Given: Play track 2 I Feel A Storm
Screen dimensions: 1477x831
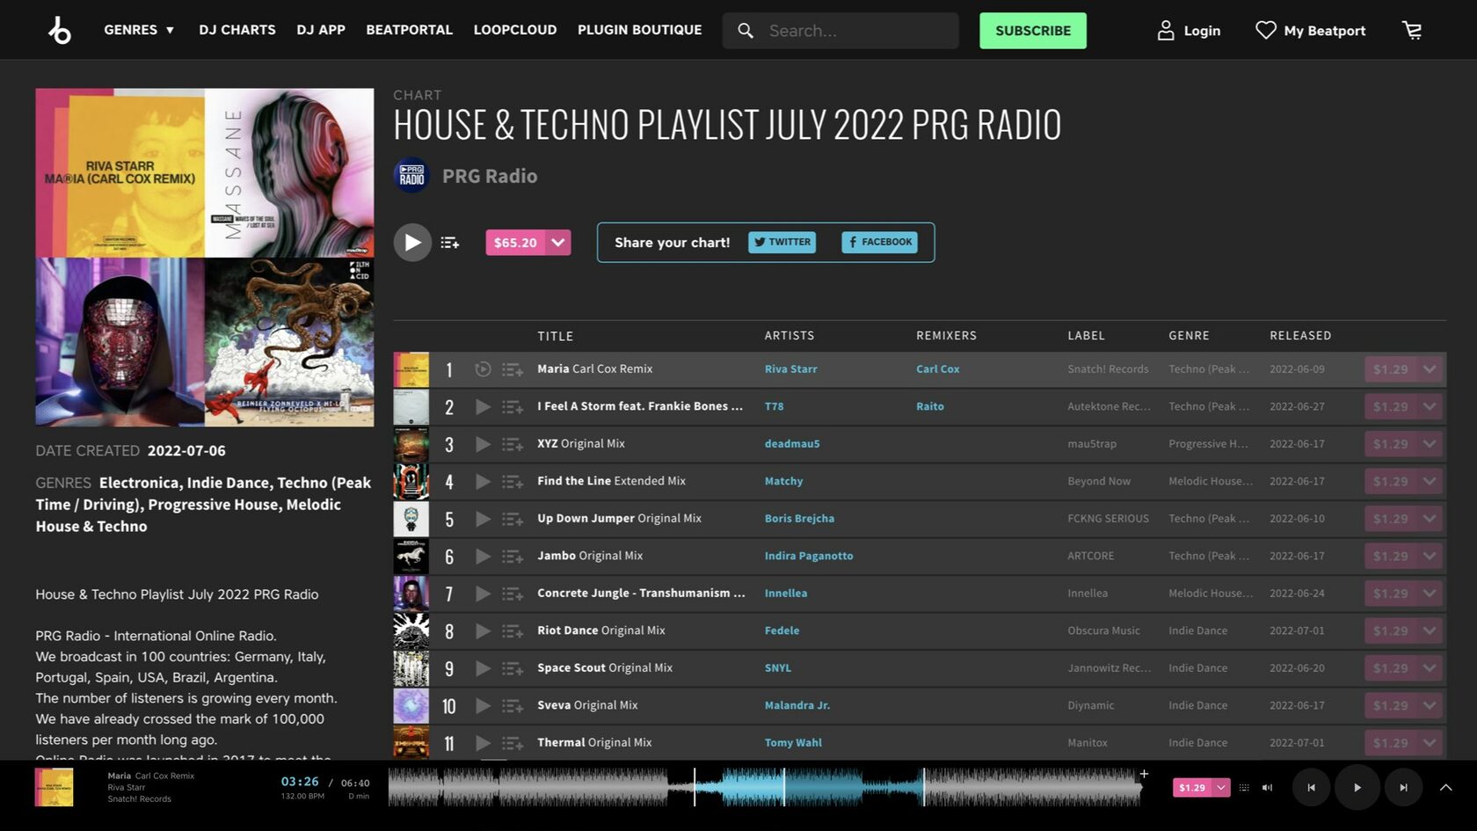Looking at the screenshot, I should (483, 406).
